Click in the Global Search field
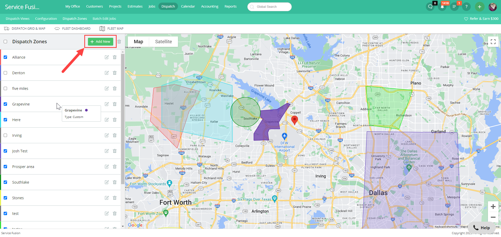The height and width of the screenshot is (237, 501). point(269,7)
